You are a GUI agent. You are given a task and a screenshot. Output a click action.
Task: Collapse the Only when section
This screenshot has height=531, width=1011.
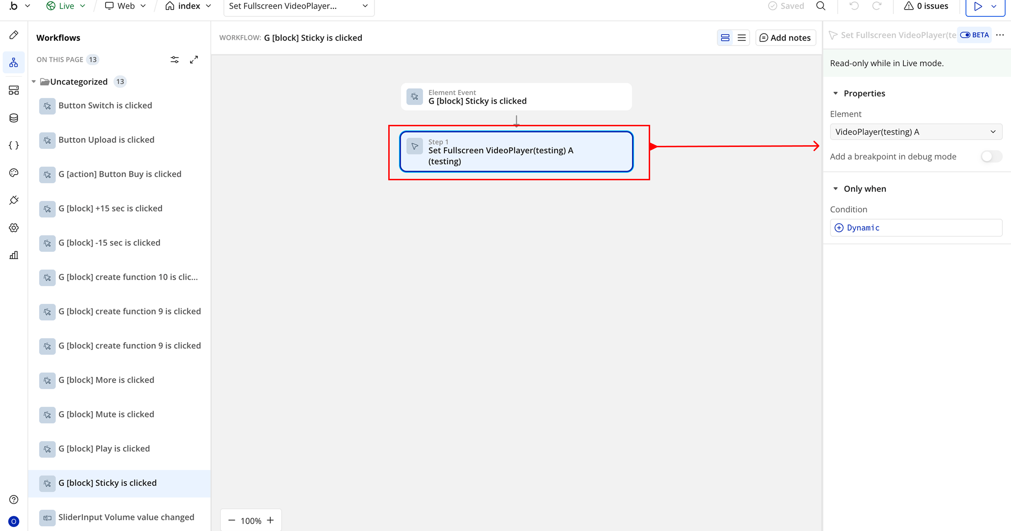pos(835,189)
